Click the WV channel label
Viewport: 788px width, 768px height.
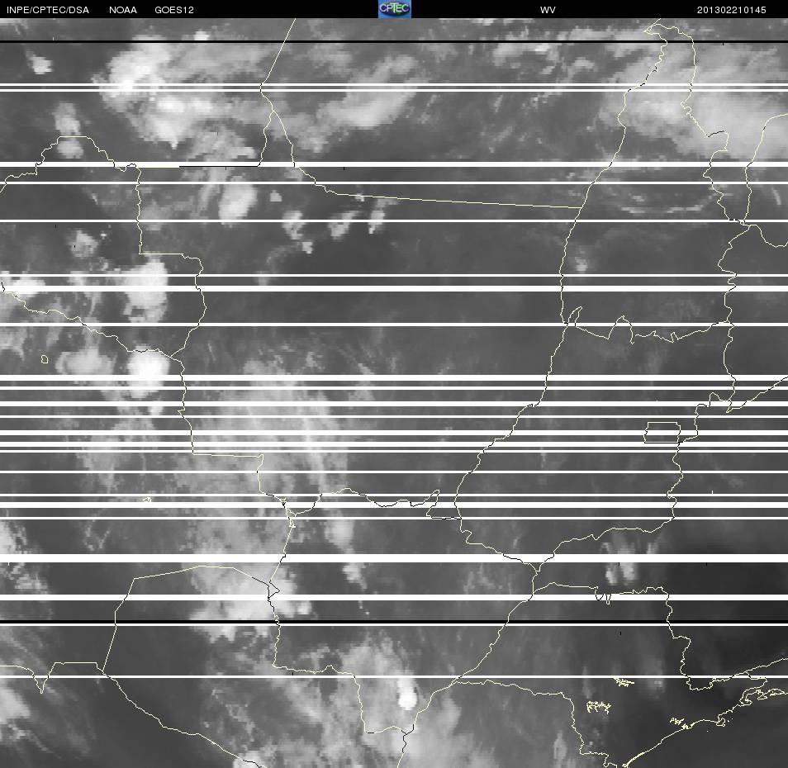pos(548,10)
